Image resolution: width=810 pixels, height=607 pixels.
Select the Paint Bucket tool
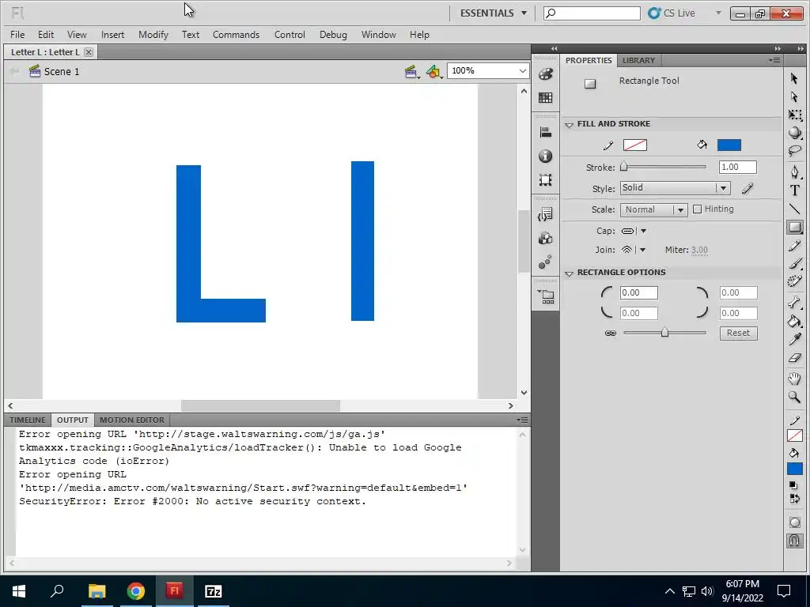coord(794,321)
